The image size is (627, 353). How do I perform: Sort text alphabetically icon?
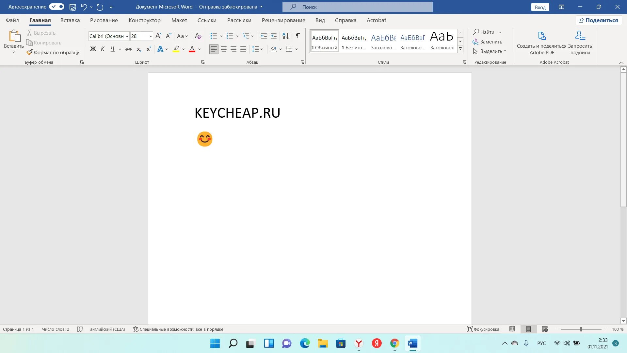click(x=286, y=36)
